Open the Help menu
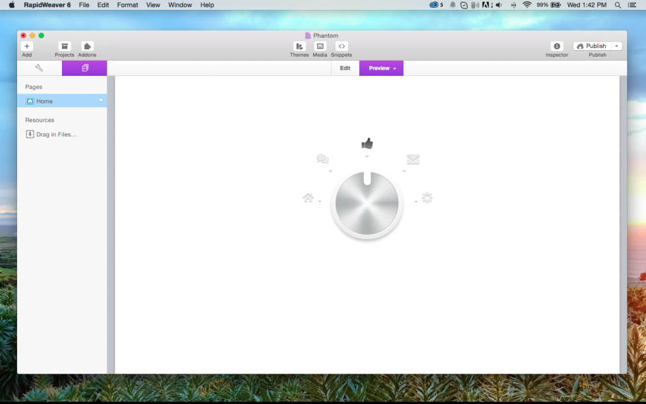The image size is (646, 404). [207, 5]
